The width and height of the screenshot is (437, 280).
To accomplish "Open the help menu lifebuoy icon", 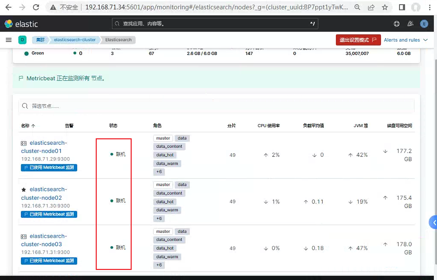I will pos(397,24).
